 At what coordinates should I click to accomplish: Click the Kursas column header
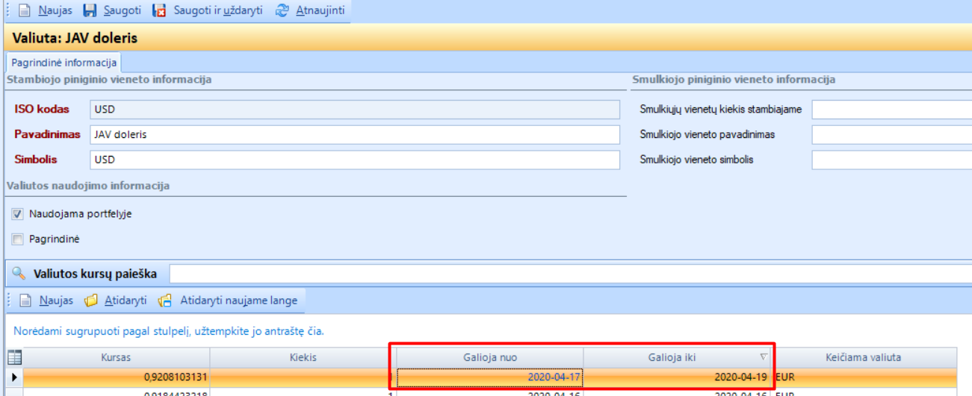pos(116,357)
